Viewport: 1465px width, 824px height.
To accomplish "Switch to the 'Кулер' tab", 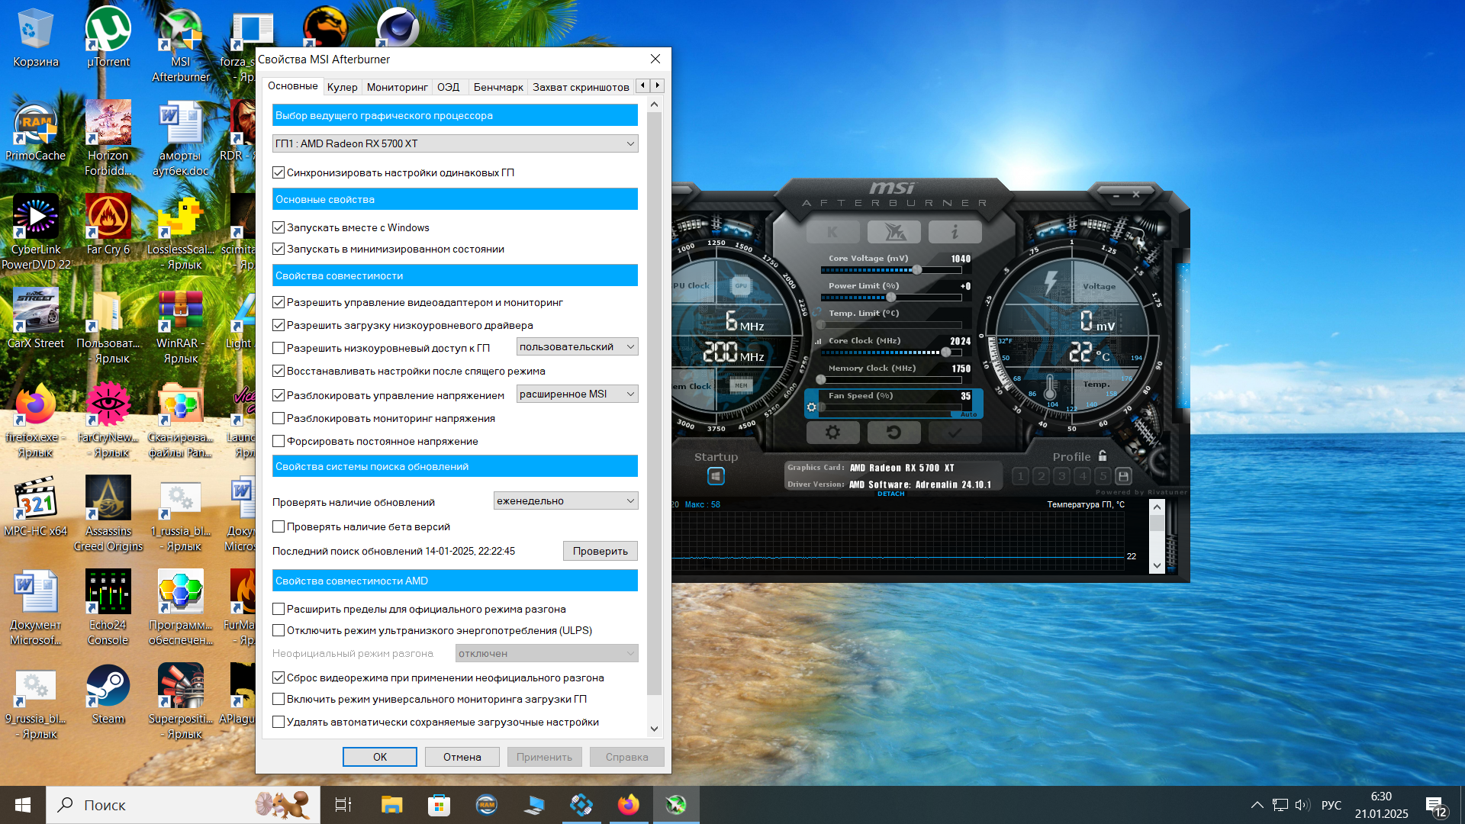I will [x=342, y=87].
